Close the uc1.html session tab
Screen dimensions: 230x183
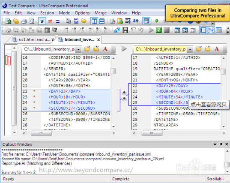(x=53, y=39)
